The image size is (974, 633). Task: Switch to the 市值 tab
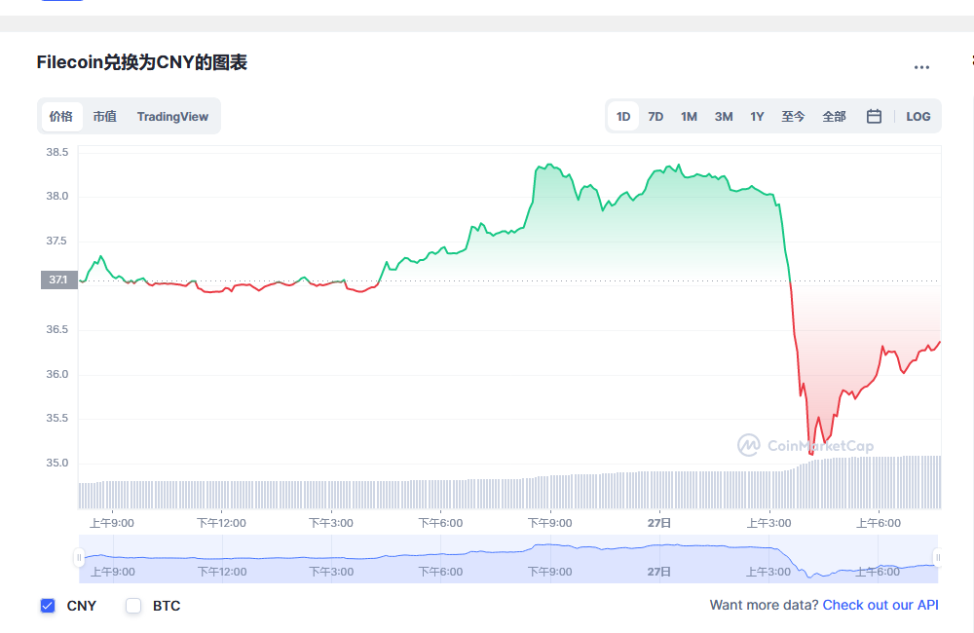tap(104, 116)
